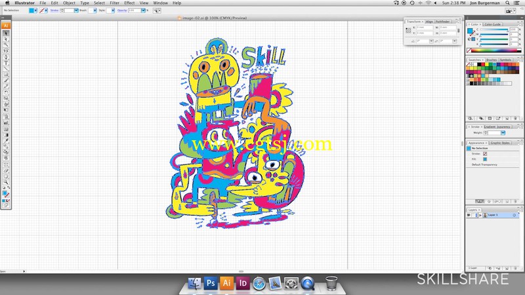Click the Fill swatch in Appearance panel
The image size is (525, 295).
pos(485,159)
